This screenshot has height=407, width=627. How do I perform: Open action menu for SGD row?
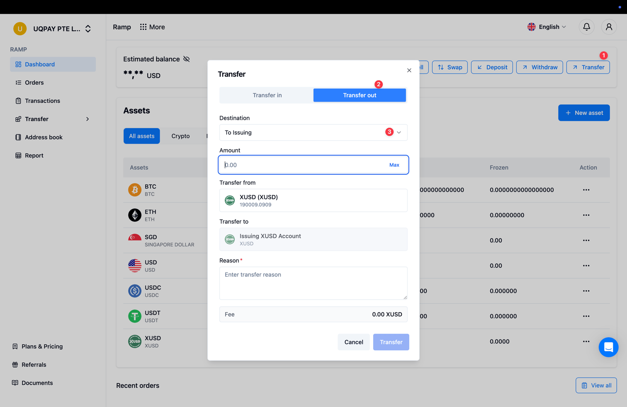click(x=586, y=240)
